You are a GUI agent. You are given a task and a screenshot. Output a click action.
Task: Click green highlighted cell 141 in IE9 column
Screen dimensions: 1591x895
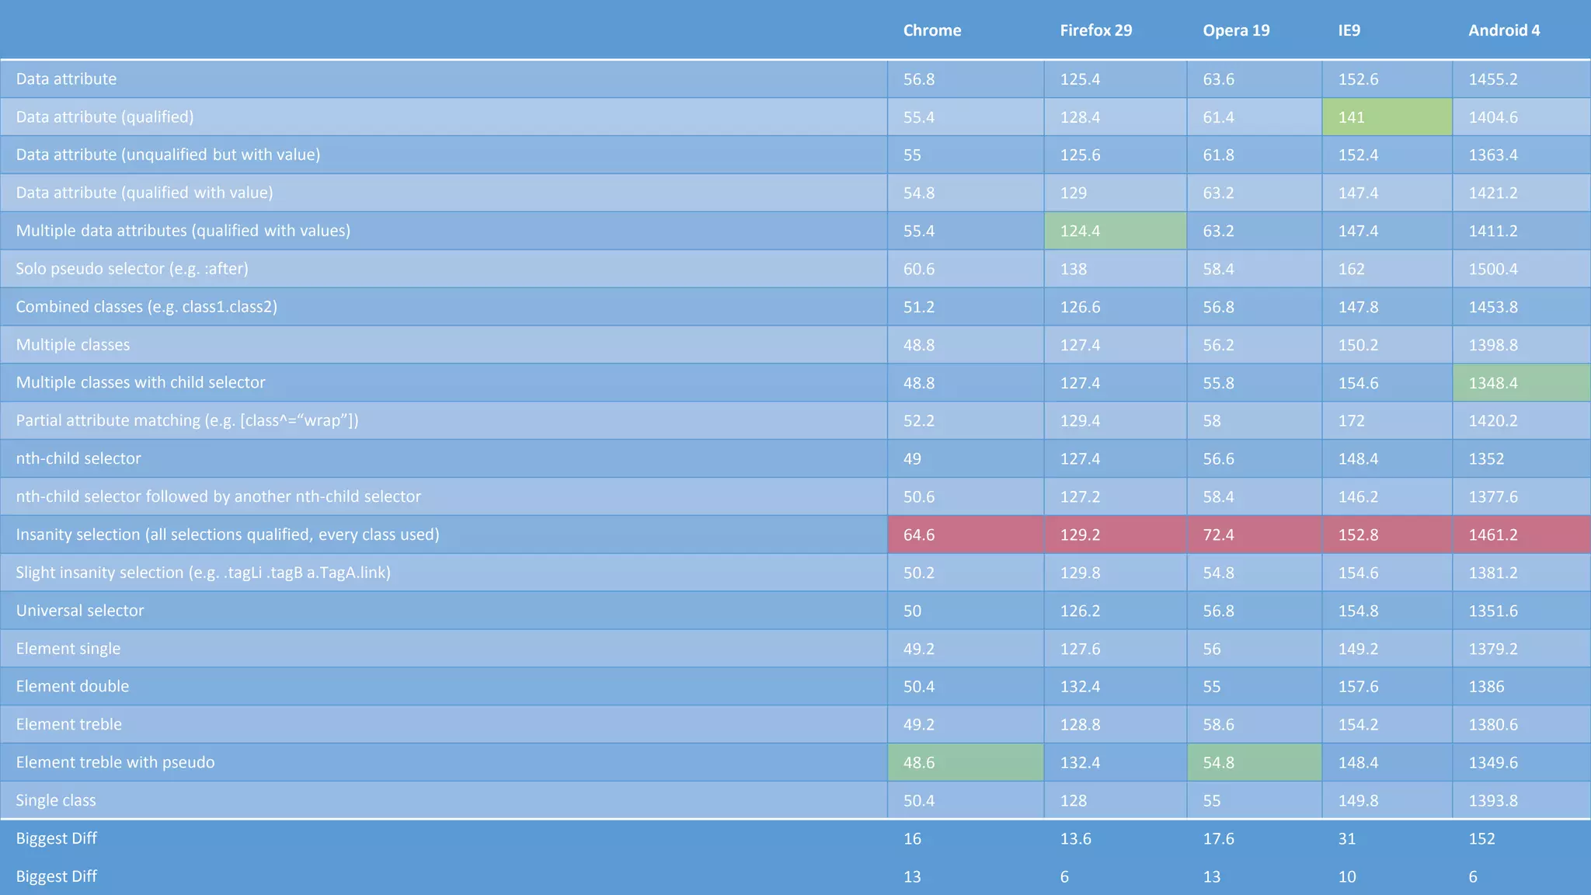click(x=1387, y=117)
